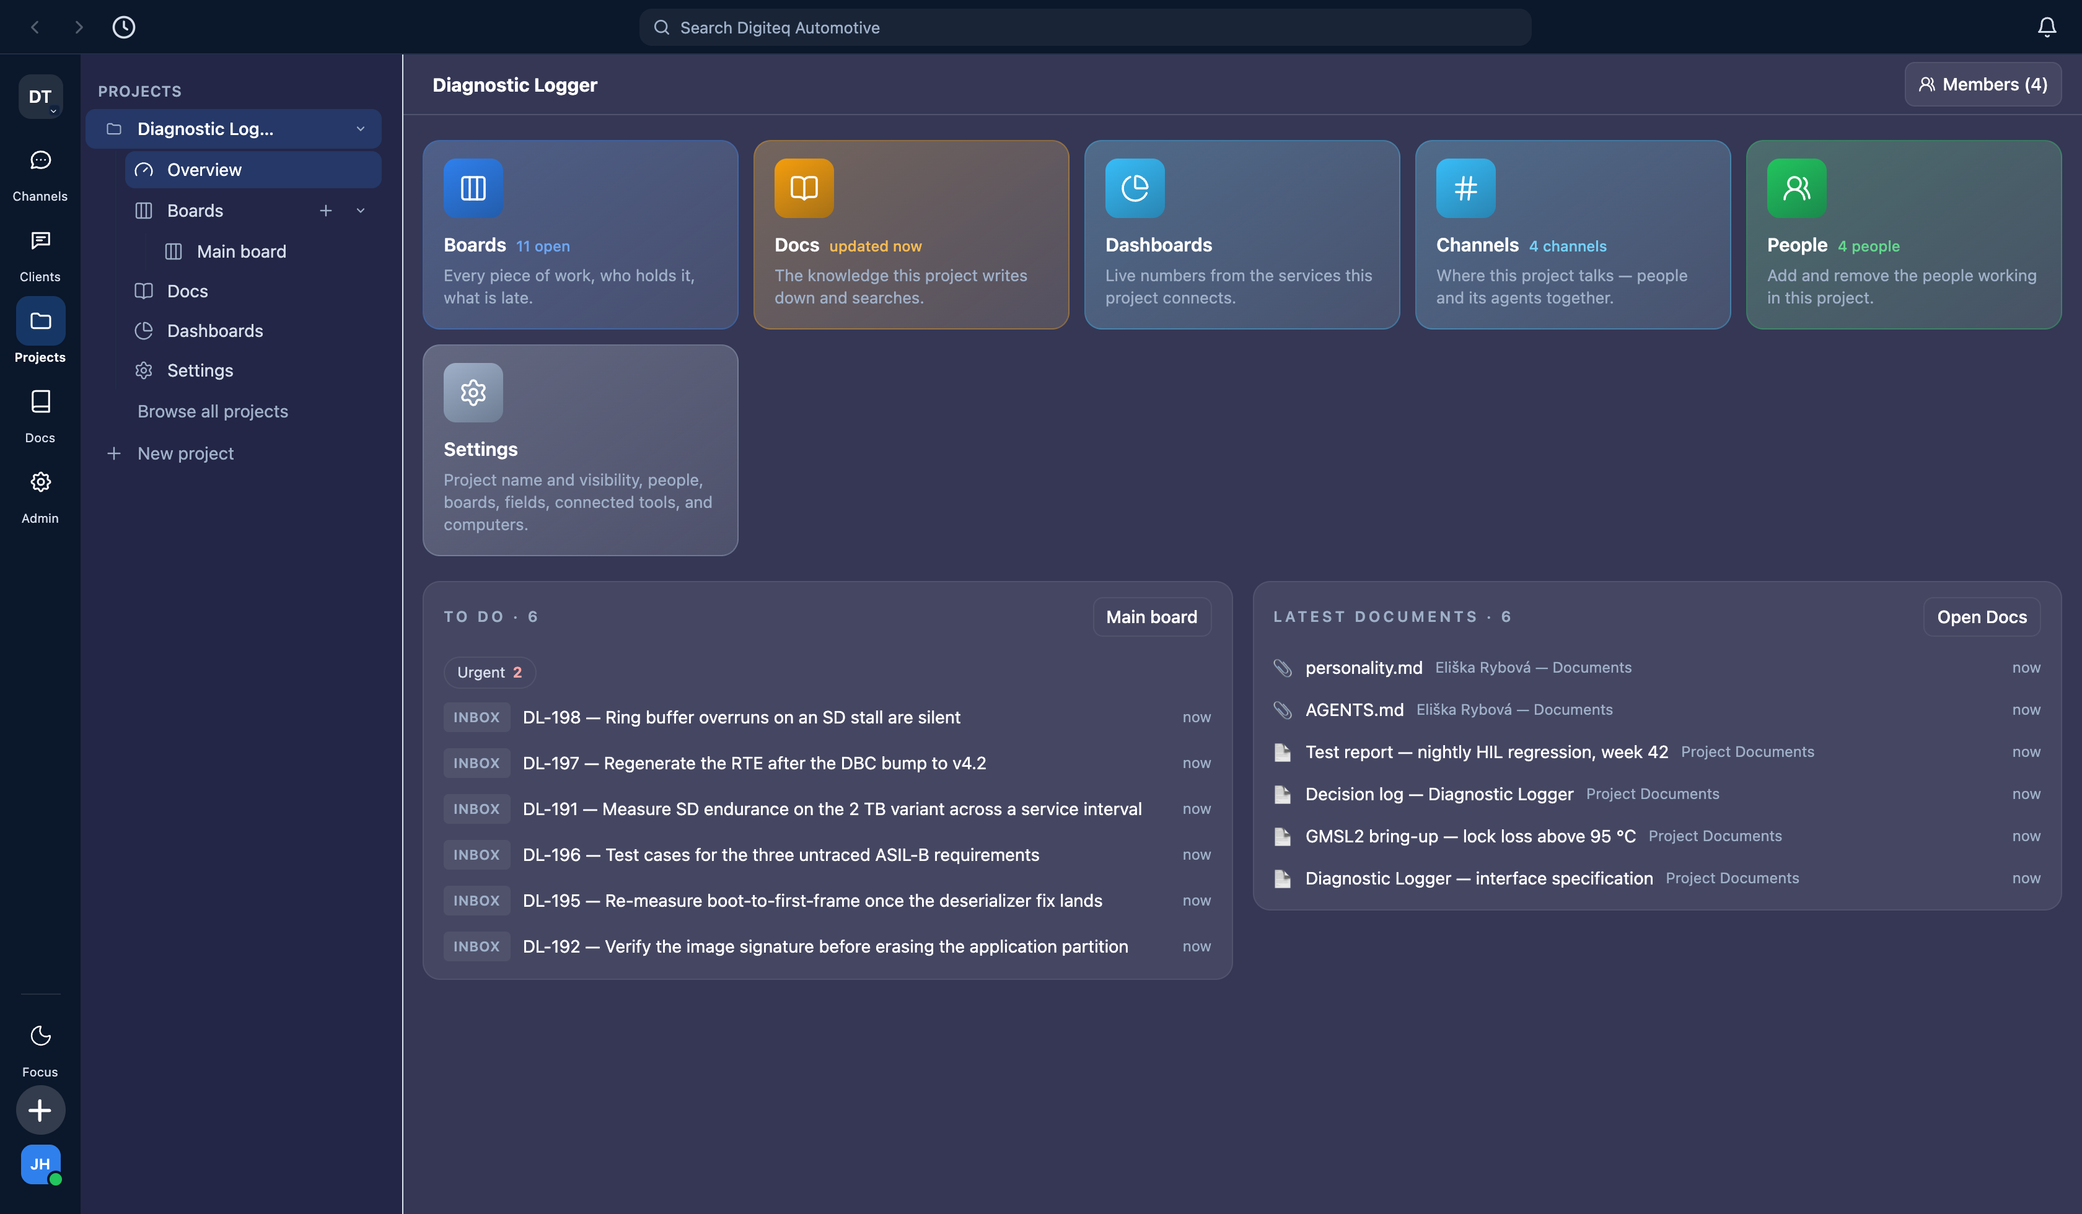Viewport: 2082px width, 1214px height.
Task: Open the Docs icon in left rail
Action: (40, 401)
